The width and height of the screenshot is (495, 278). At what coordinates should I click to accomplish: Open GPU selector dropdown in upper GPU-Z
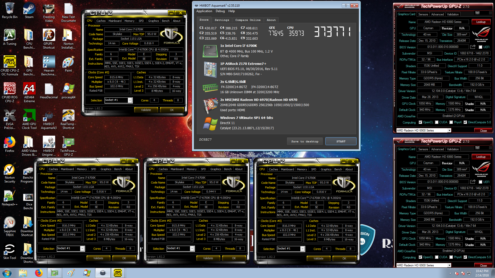click(x=449, y=131)
